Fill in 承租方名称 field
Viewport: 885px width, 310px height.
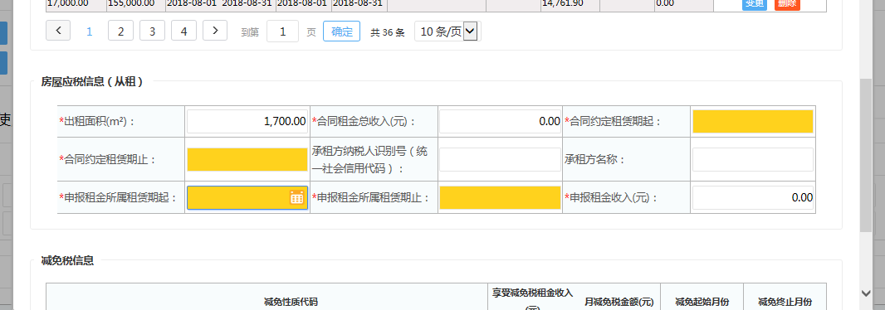coord(753,159)
